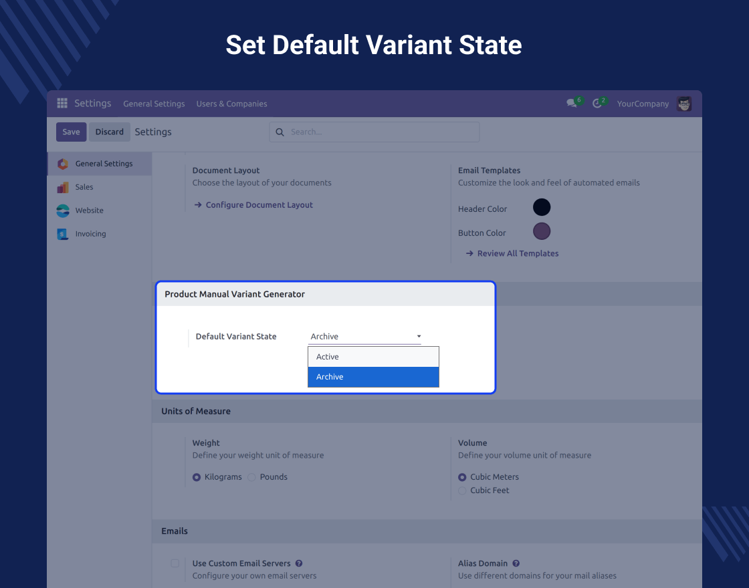Switch to the Website settings tab
This screenshot has height=588, width=749.
point(100,210)
